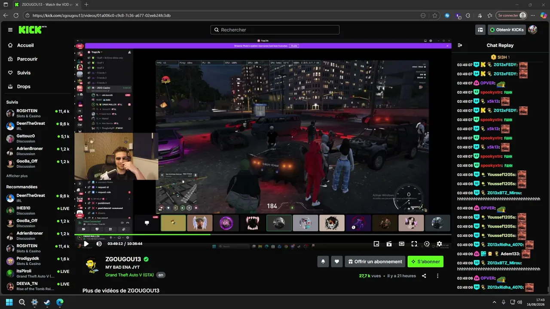Open video player settings gear
The height and width of the screenshot is (309, 550).
click(439, 244)
